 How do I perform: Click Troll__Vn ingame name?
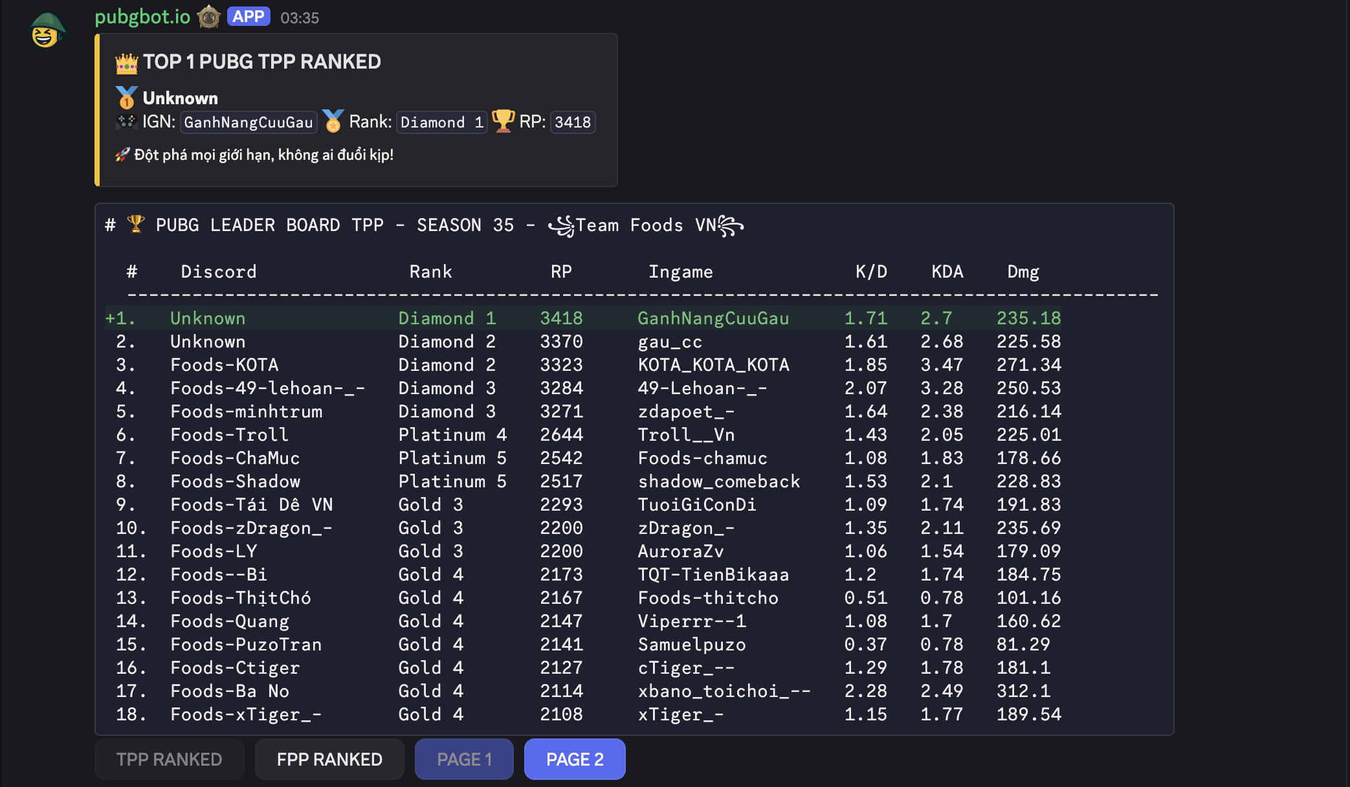tap(686, 435)
